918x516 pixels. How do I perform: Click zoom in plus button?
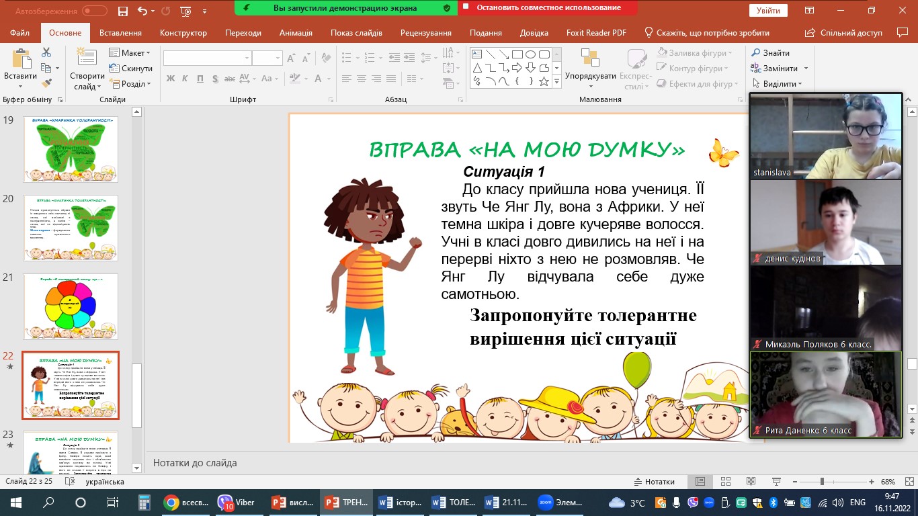click(870, 482)
